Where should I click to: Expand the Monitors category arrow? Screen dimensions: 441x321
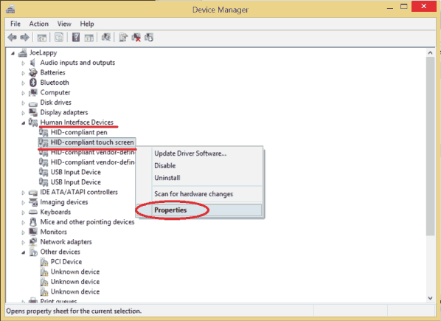click(23, 232)
